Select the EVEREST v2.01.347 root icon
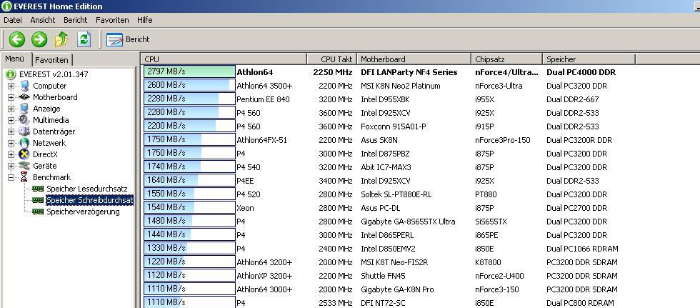This screenshot has height=308, width=700. click(x=11, y=74)
